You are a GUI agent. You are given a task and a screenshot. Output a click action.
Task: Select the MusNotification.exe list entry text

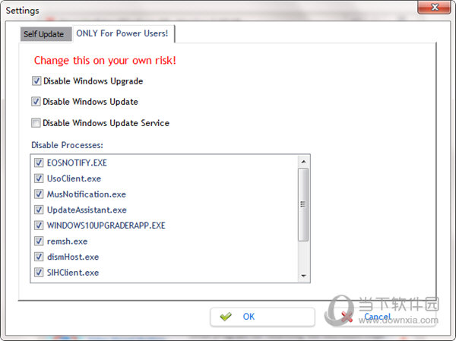pos(87,194)
